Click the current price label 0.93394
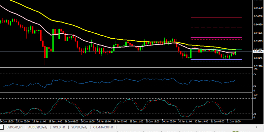264x132 pixels. click(x=258, y=51)
